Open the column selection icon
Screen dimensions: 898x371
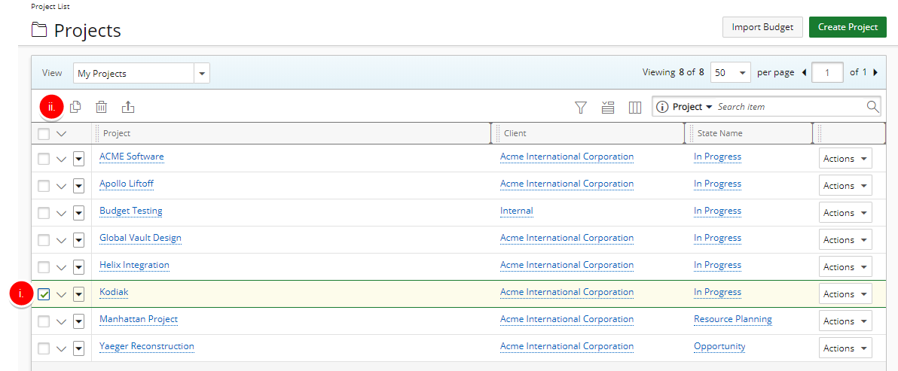[x=635, y=108]
